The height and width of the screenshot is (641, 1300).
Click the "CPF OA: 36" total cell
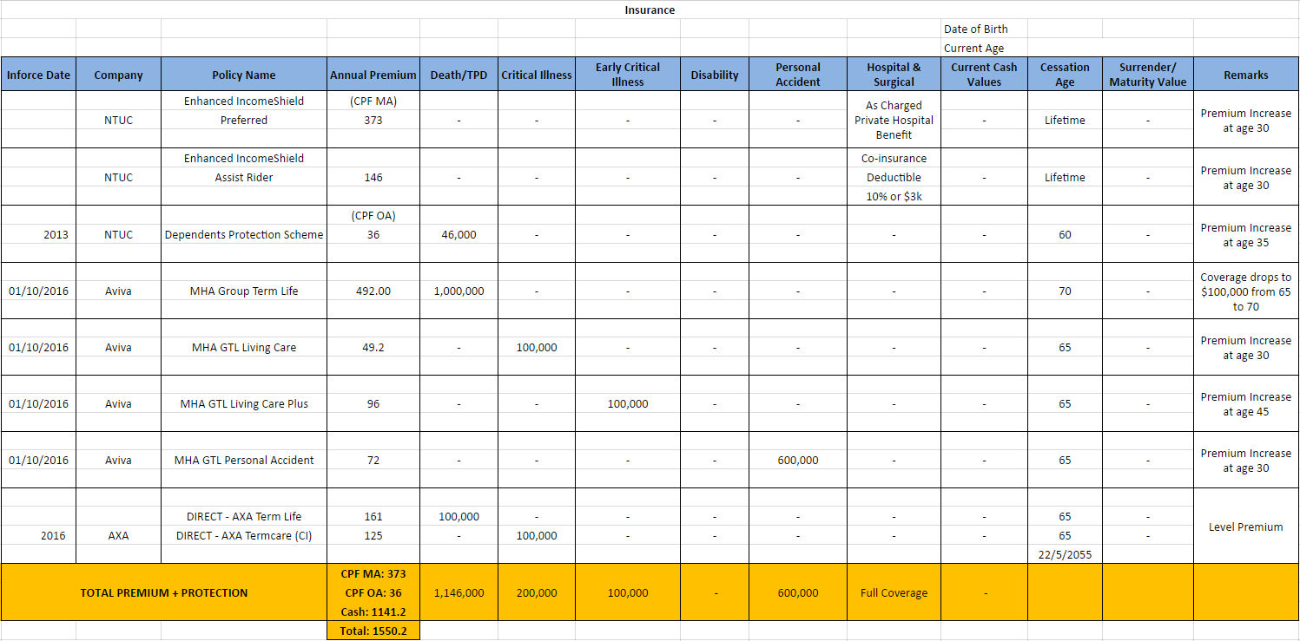pos(373,592)
